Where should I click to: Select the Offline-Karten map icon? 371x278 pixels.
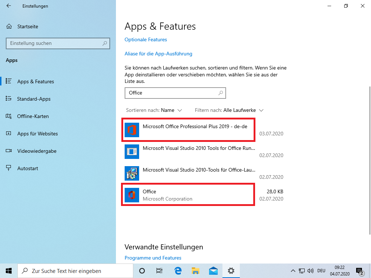coord(9,116)
